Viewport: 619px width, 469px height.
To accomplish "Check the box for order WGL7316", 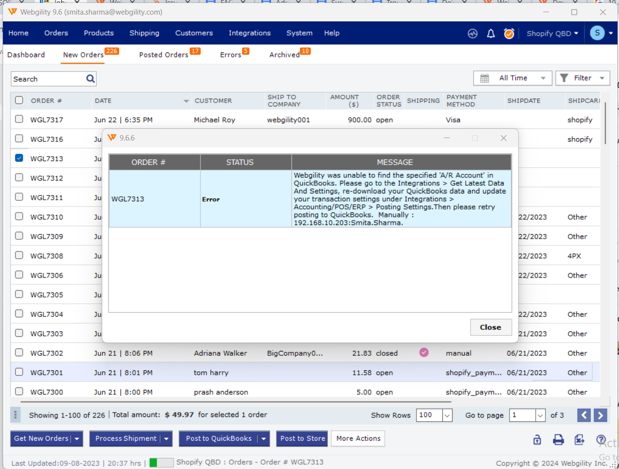I will coord(19,139).
